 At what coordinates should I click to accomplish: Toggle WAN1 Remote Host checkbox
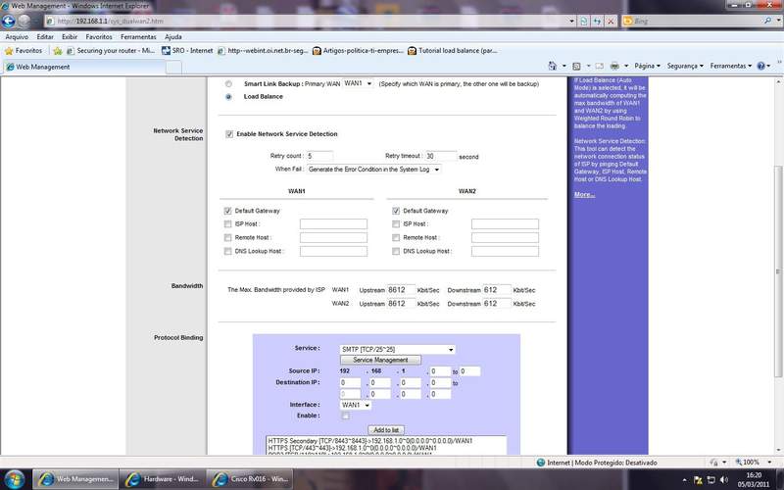(228, 237)
